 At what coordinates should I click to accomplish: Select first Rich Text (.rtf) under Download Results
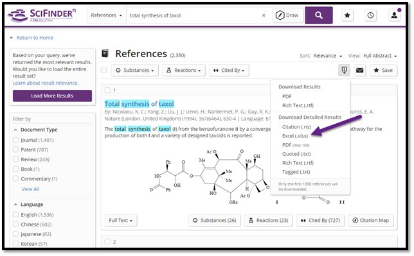coord(298,105)
